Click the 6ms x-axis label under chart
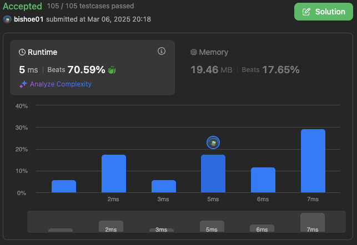The width and height of the screenshot is (357, 245). (x=263, y=200)
